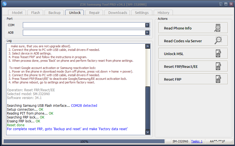The width and height of the screenshot is (235, 146).
Task: Click 'Selected model: SM-J320N0' log line
Action: tap(28, 94)
